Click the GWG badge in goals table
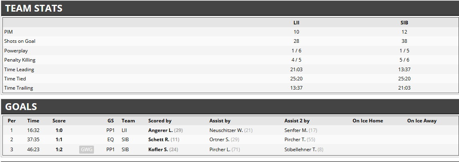The width and height of the screenshot is (459, 162). pos(86,150)
